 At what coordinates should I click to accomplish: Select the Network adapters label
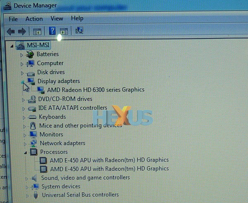(x=63, y=143)
